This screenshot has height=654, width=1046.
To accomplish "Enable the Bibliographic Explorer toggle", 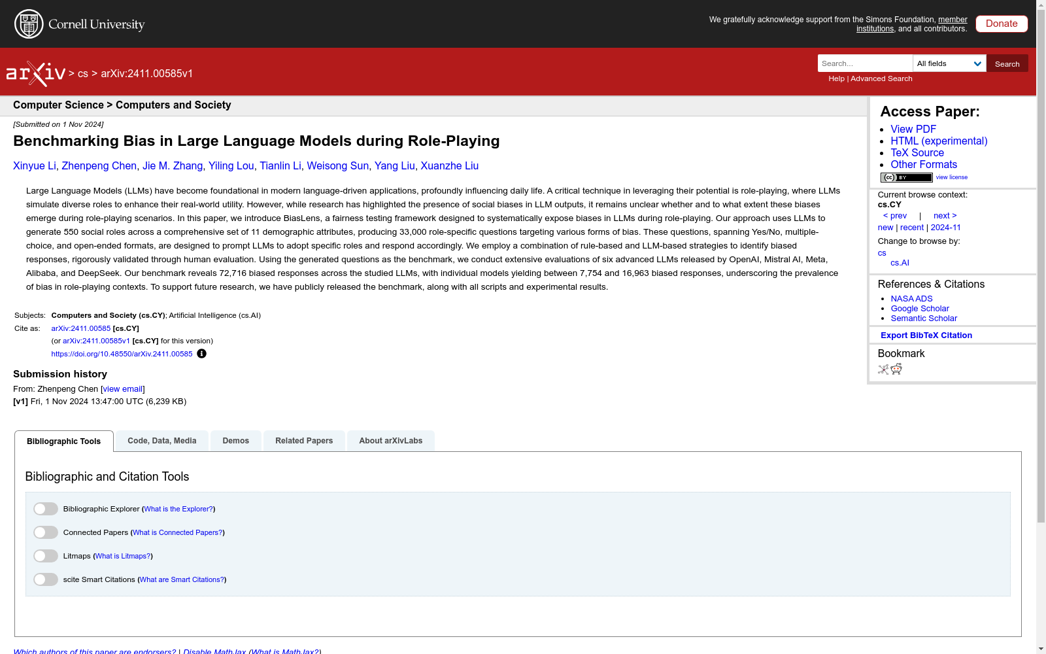I will (x=45, y=508).
